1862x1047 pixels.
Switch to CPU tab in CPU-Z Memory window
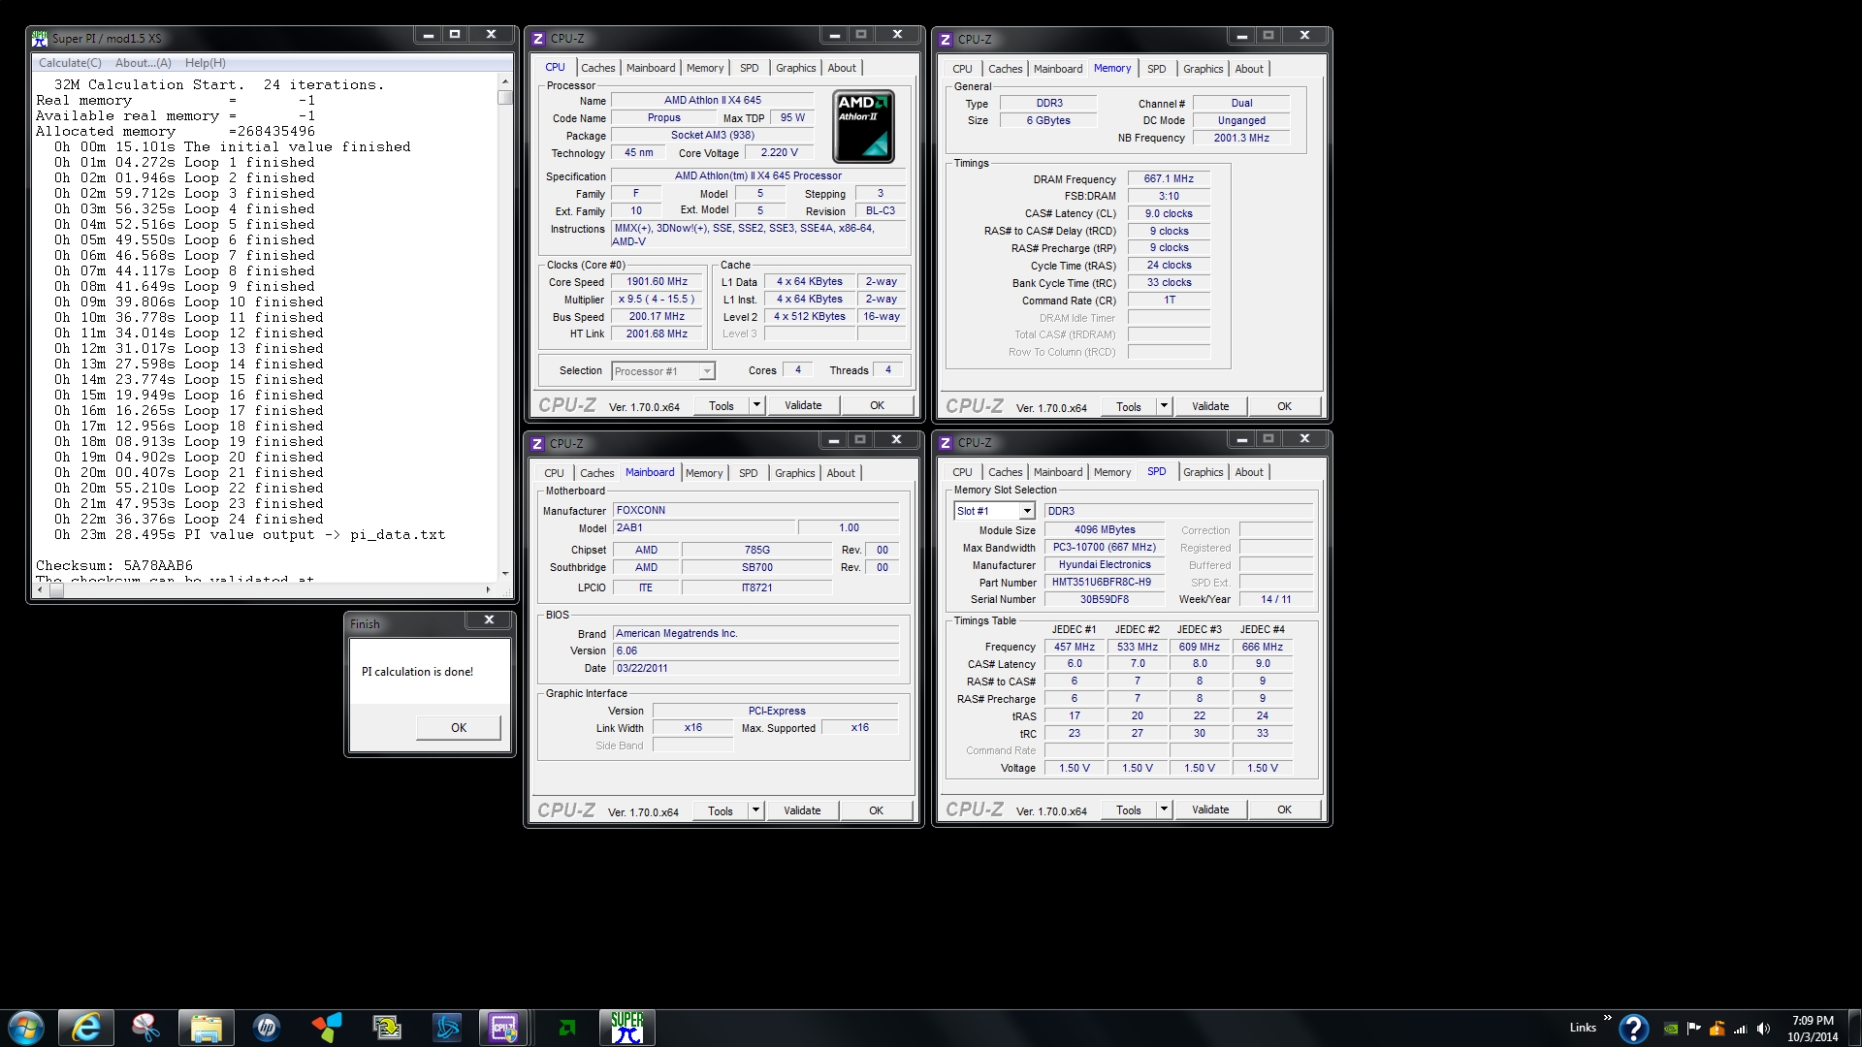[962, 69]
